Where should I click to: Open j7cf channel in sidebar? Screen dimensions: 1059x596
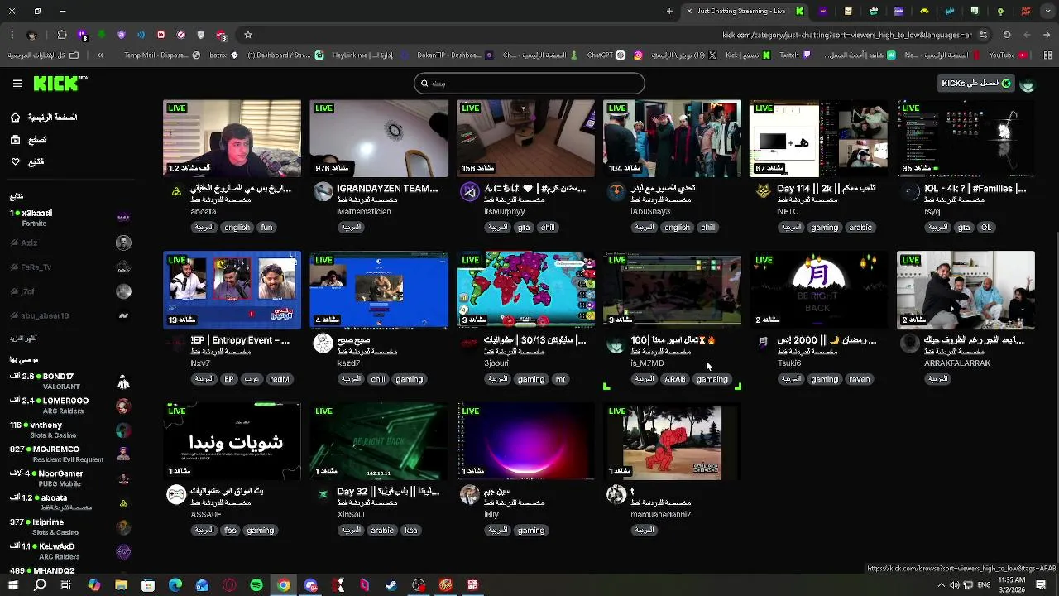70,291
